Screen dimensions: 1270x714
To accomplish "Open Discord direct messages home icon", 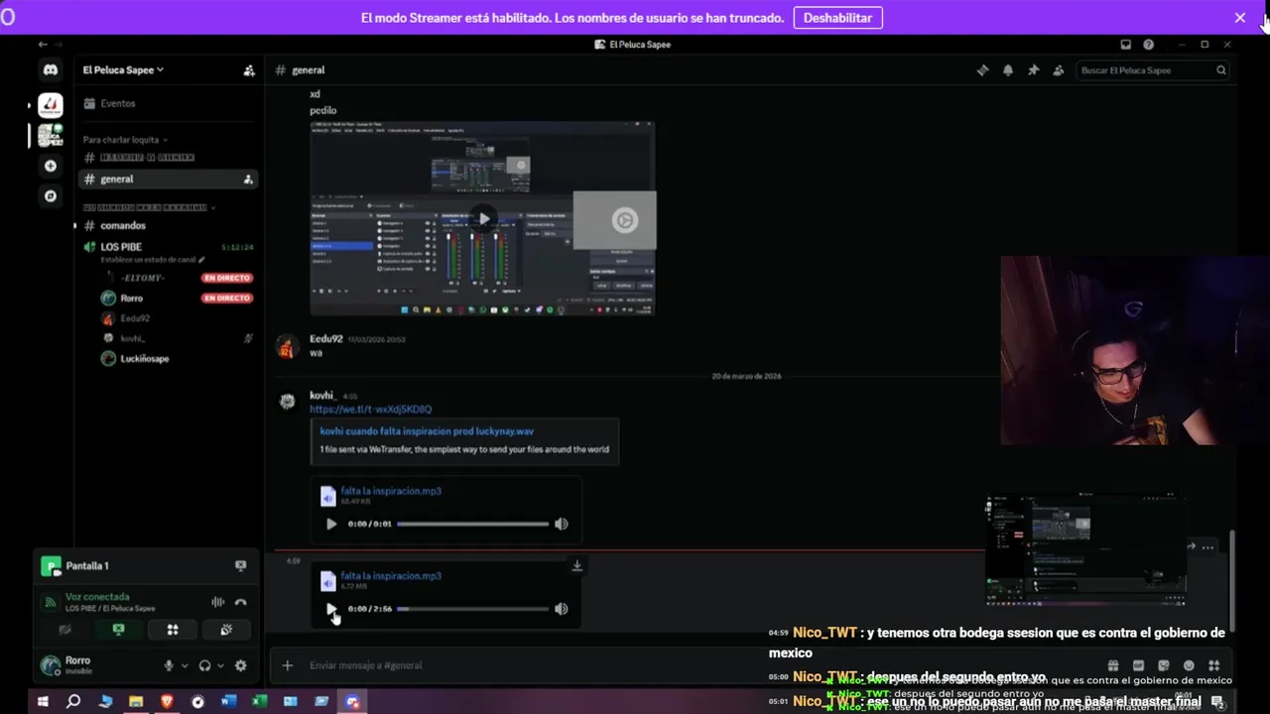I will coord(51,70).
